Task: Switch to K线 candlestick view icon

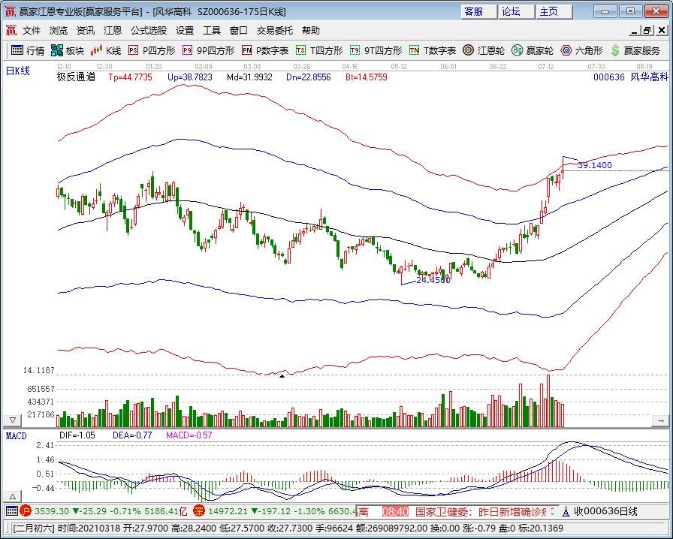Action: [x=106, y=50]
